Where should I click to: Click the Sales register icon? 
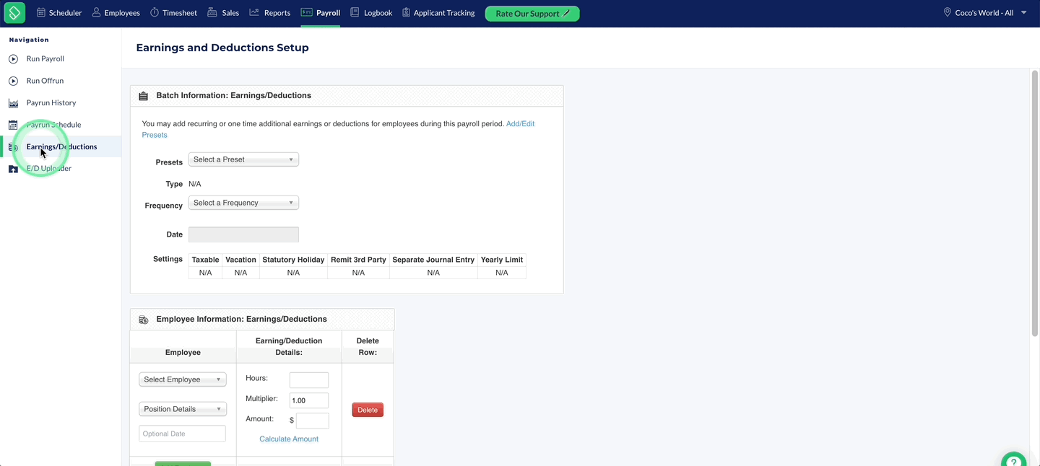(x=212, y=13)
